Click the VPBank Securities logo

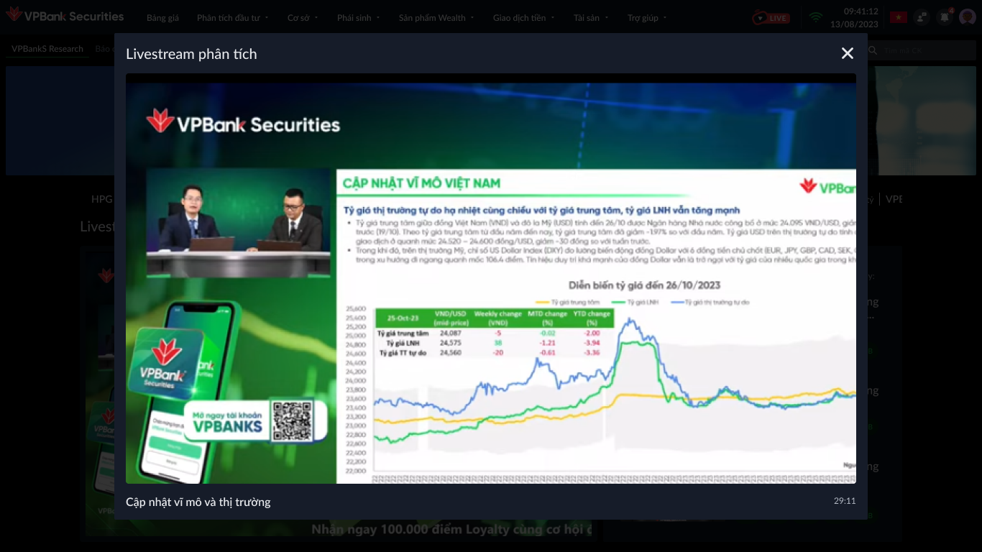click(x=65, y=16)
